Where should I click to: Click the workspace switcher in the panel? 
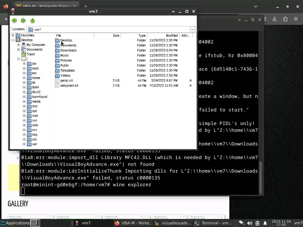tap(35, 223)
